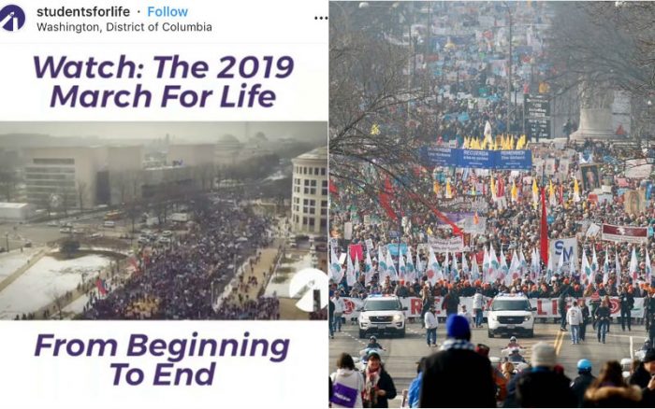Viewport: 655px width, 409px height.
Task: Open the three-dot post options menu
Action: pyautogui.click(x=321, y=18)
